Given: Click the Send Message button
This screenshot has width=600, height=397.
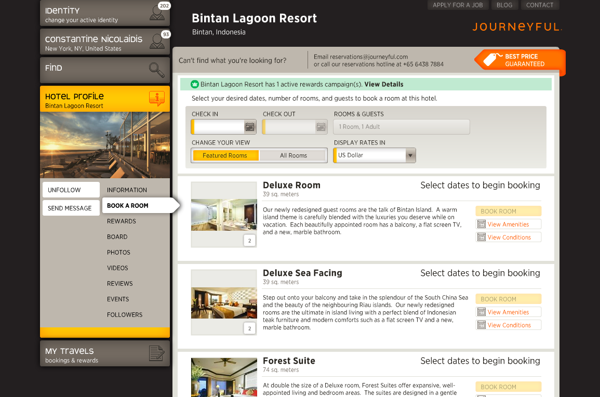Looking at the screenshot, I should pyautogui.click(x=71, y=208).
